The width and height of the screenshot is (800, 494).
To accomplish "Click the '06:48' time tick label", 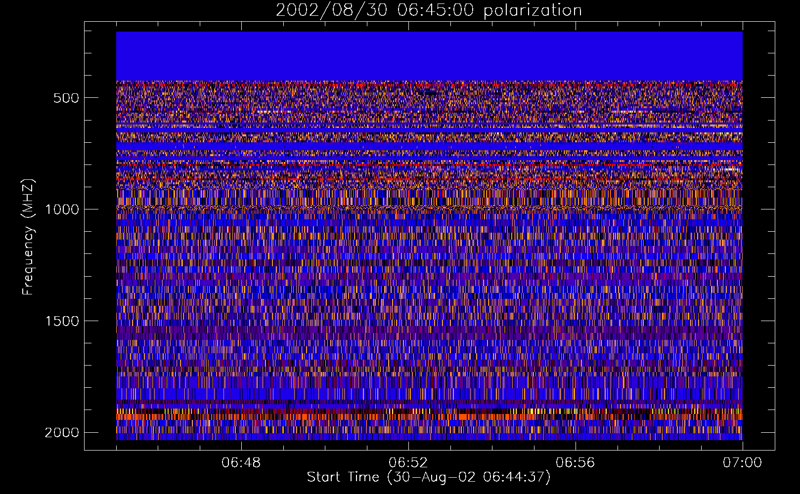I will 241,463.
